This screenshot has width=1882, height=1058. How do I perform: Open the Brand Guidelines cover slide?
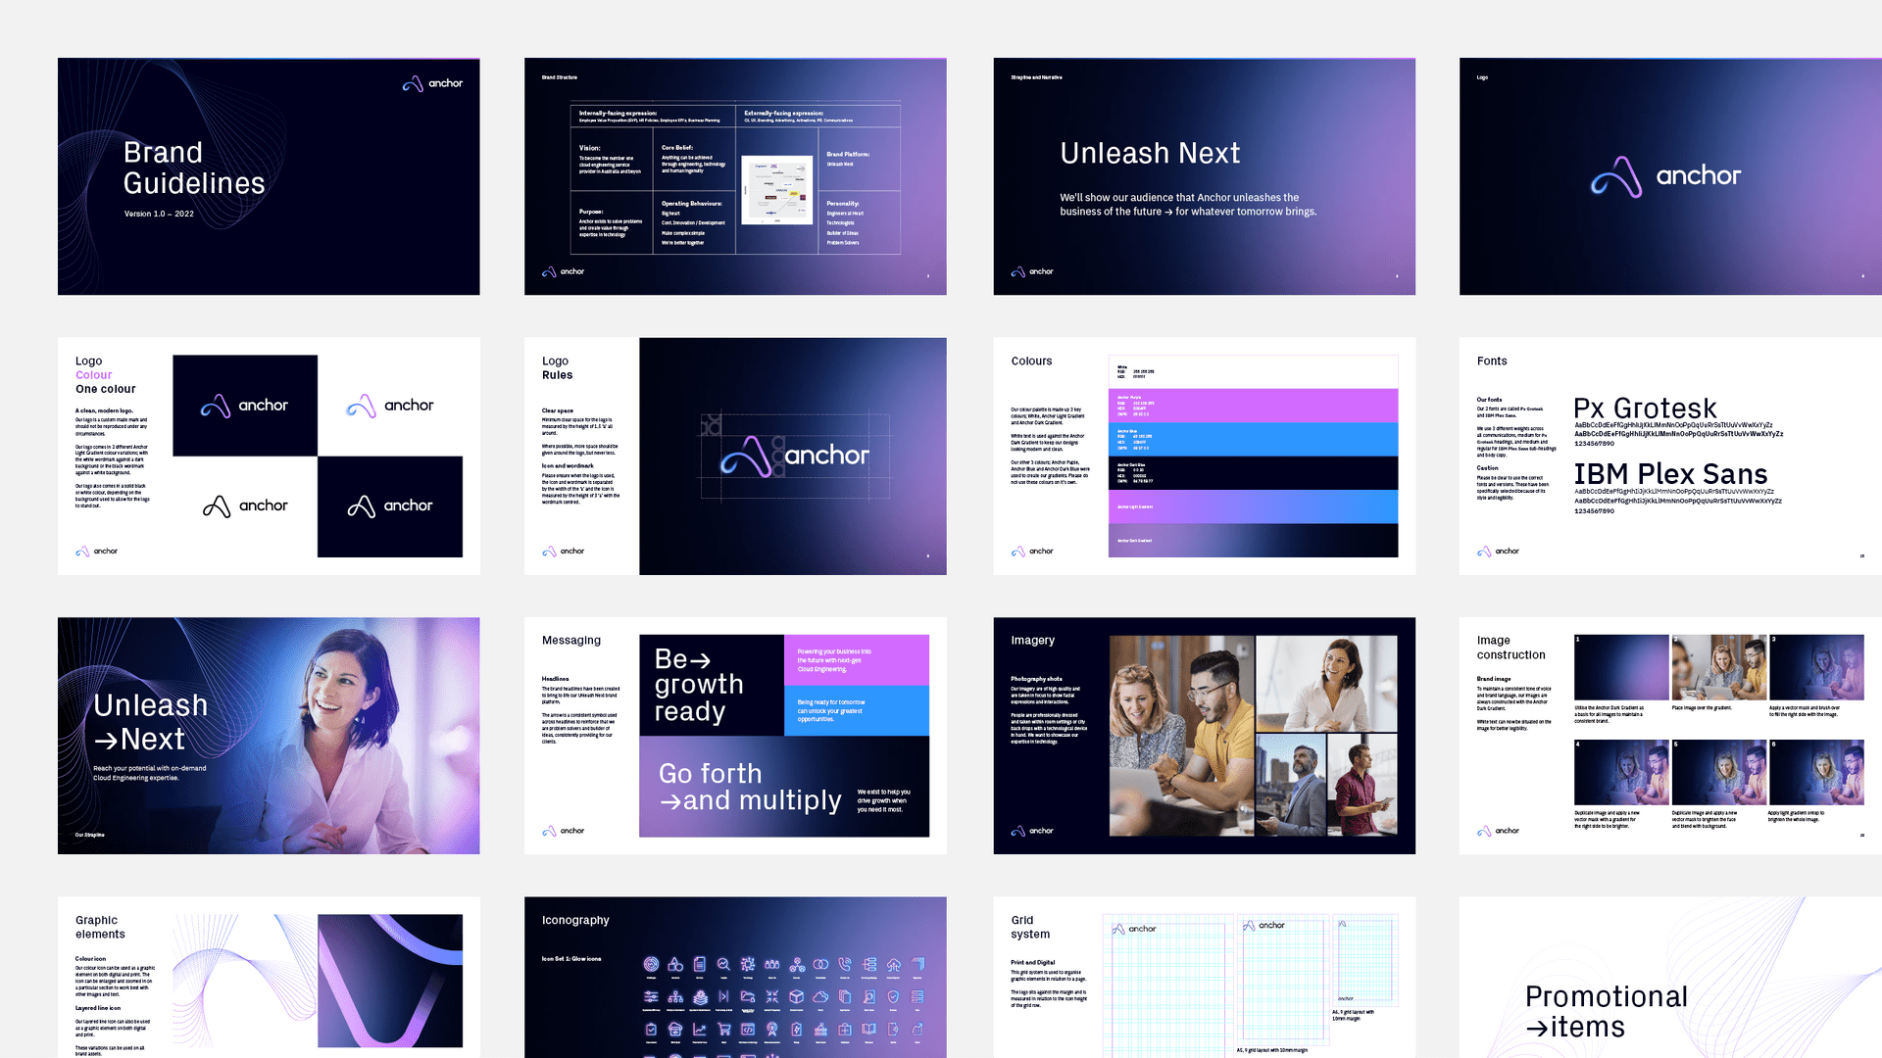click(x=269, y=176)
